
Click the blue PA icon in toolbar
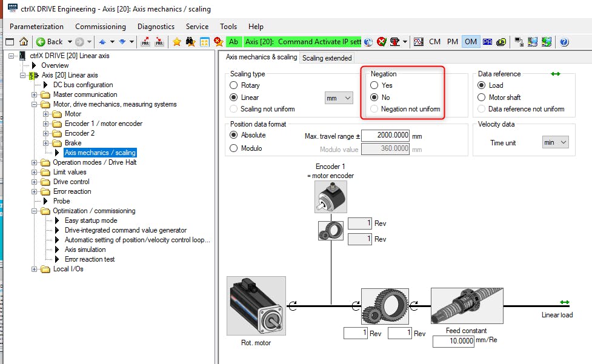pos(487,42)
